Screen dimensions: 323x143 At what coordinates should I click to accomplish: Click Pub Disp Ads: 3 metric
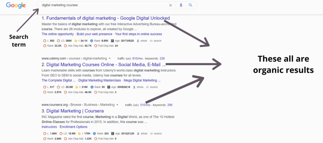tap(105, 92)
